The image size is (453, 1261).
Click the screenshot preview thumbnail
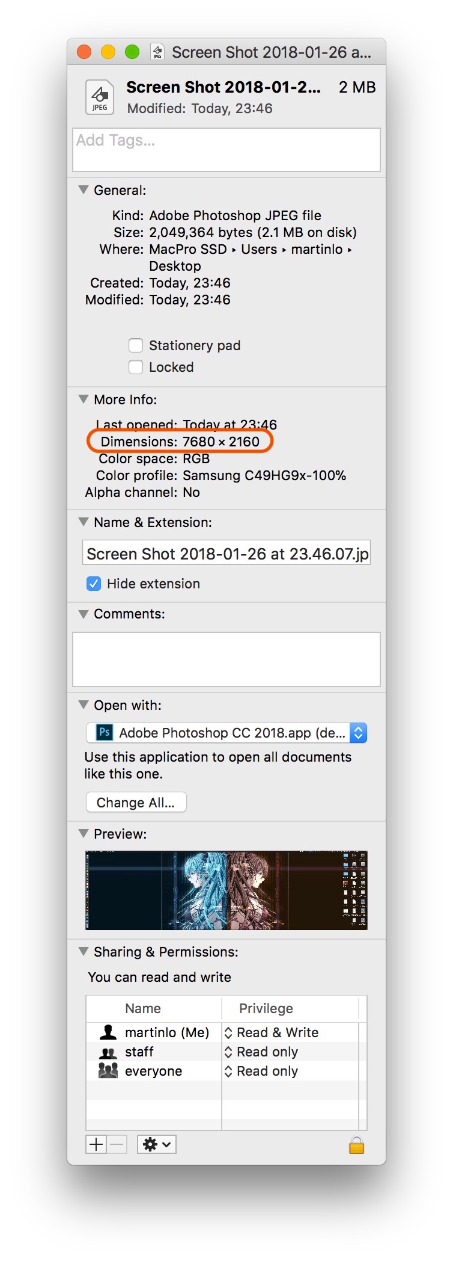[x=227, y=890]
